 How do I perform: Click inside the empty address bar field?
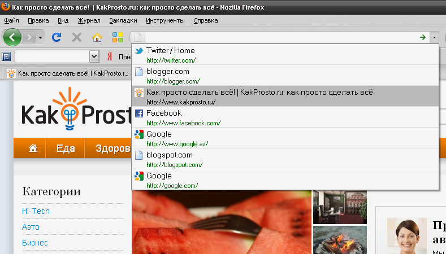pyautogui.click(x=281, y=37)
